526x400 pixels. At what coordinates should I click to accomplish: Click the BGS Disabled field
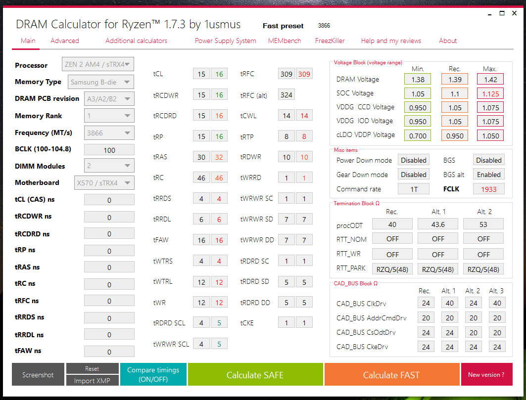[x=489, y=160]
